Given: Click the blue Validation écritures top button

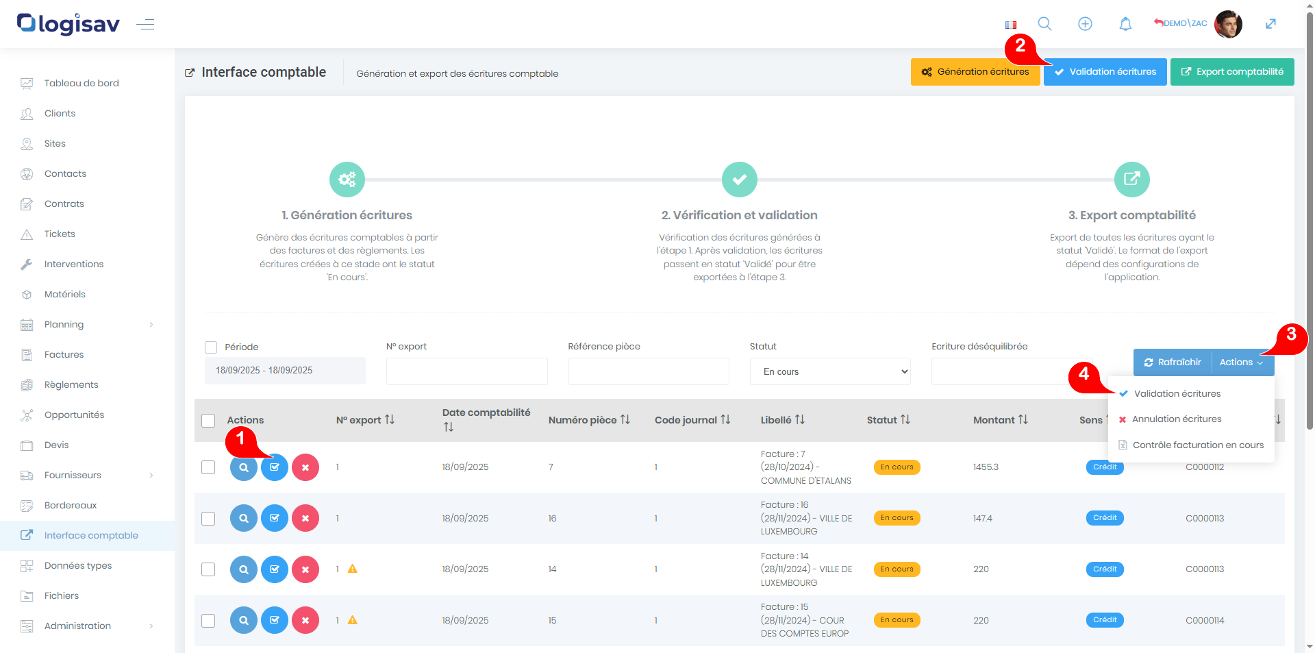Looking at the screenshot, I should coord(1105,72).
